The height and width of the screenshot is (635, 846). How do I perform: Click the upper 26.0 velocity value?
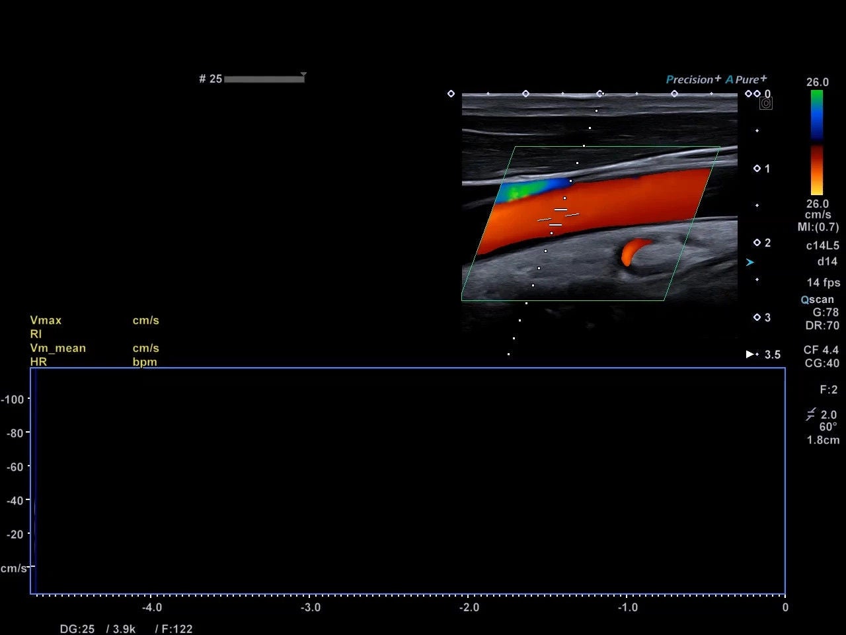point(818,82)
